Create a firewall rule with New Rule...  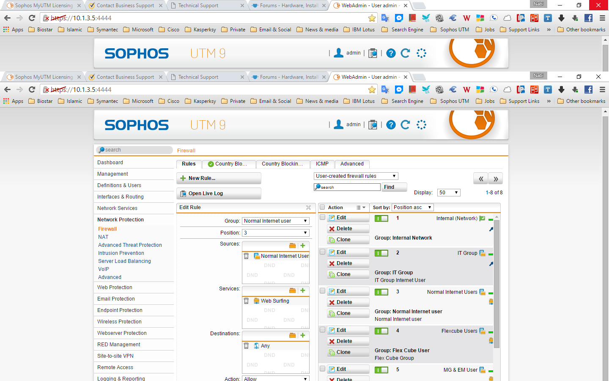(x=219, y=178)
